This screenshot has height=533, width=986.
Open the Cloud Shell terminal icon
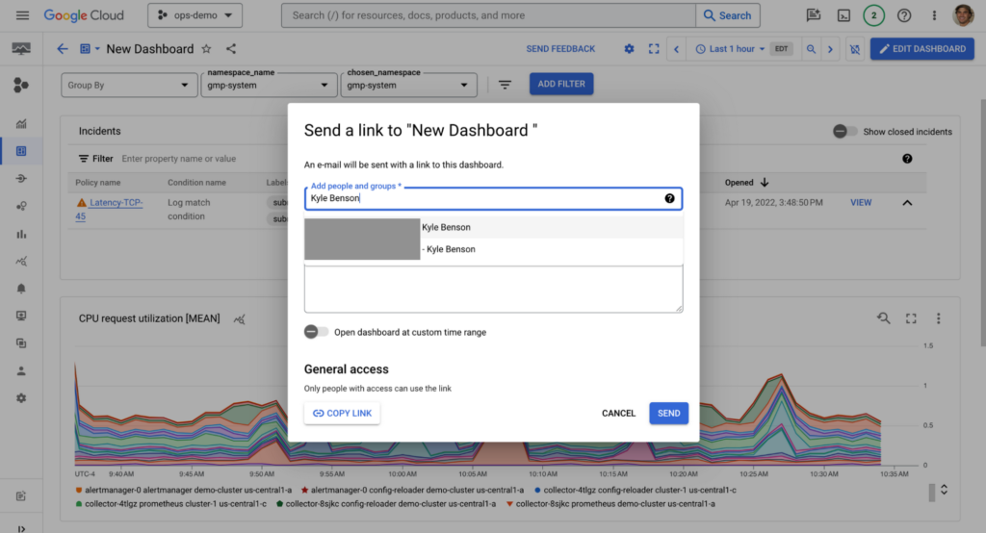843,15
